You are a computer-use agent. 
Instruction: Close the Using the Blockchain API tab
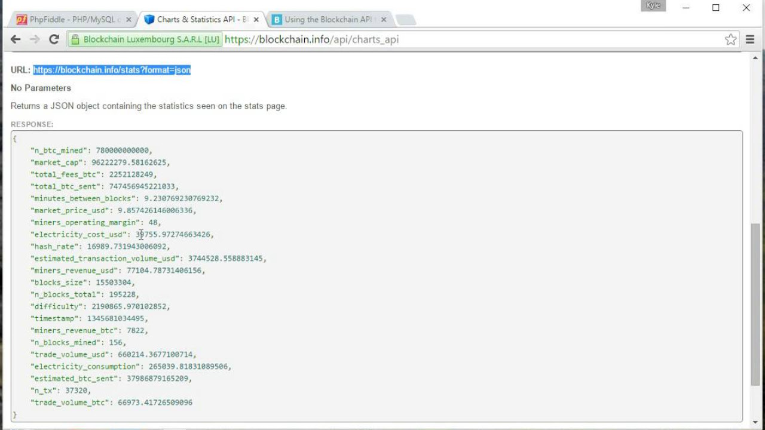click(x=384, y=20)
